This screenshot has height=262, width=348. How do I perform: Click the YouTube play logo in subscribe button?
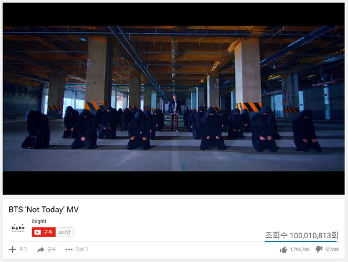point(38,232)
